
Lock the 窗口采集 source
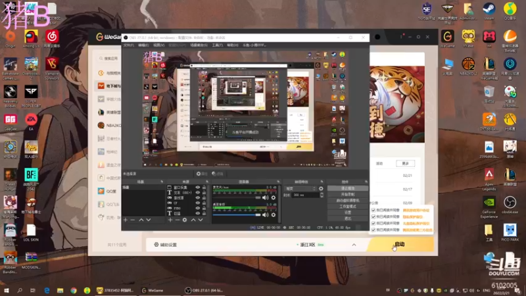click(204, 187)
